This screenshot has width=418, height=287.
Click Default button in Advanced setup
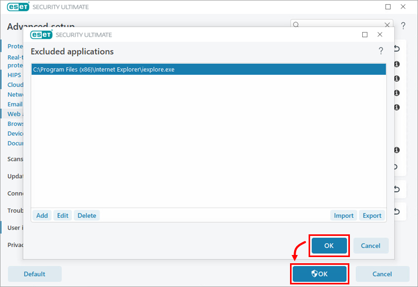pyautogui.click(x=35, y=274)
